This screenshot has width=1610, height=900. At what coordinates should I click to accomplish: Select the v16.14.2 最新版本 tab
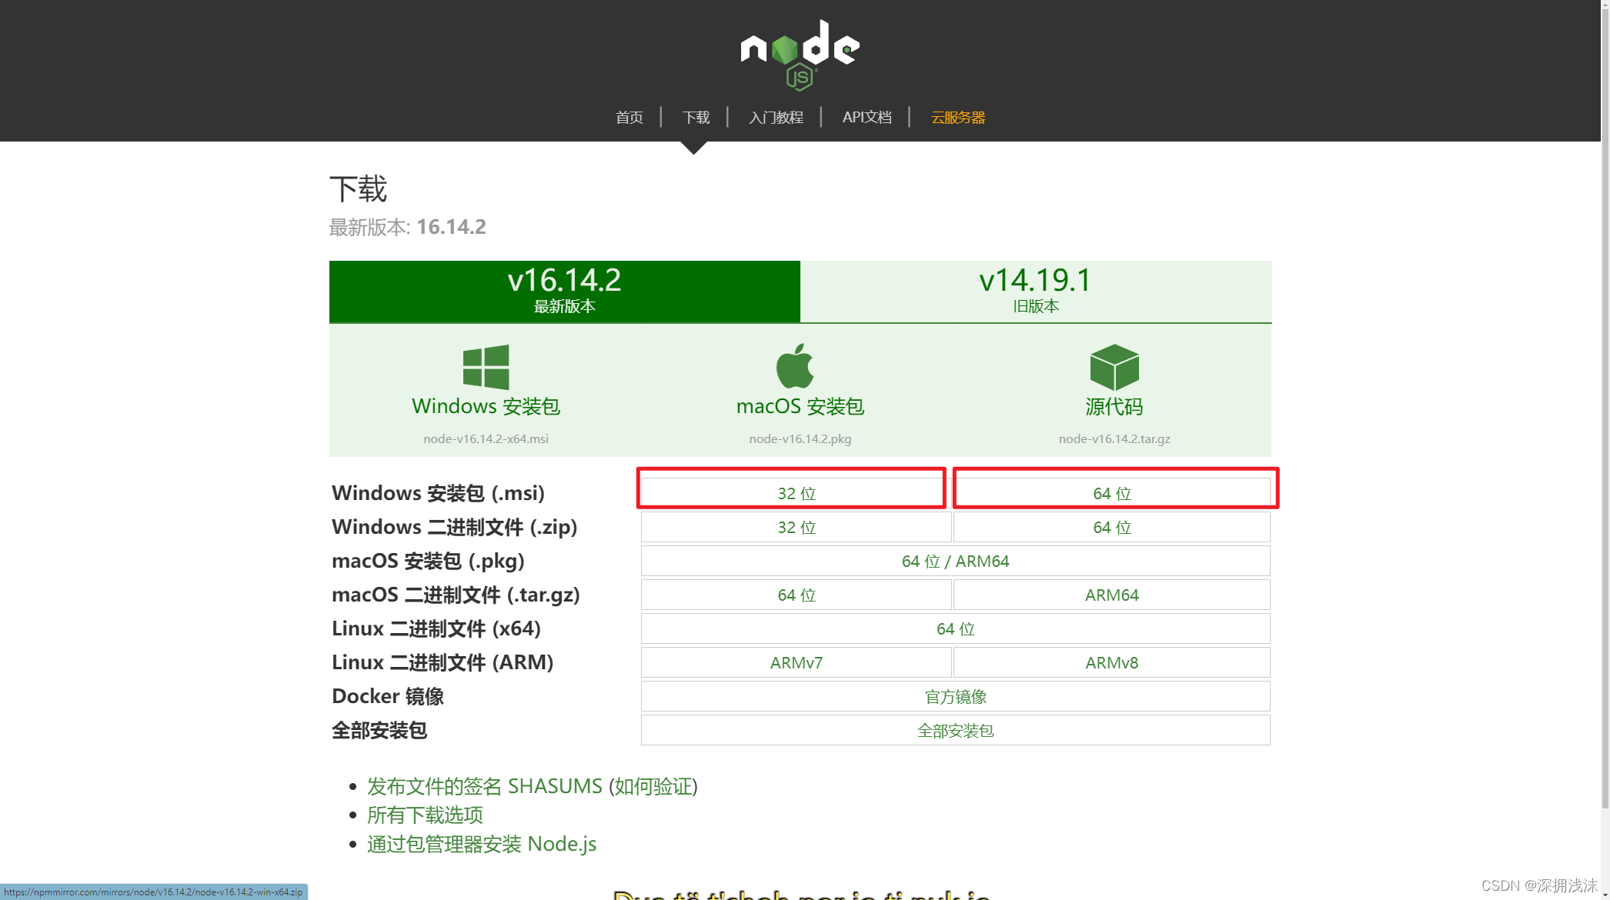point(565,292)
